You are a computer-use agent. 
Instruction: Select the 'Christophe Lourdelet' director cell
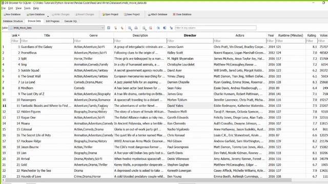click(x=190, y=65)
